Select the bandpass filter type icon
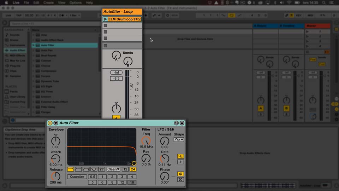Image resolution: width=339 pixels, height=191 pixels. pos(86,169)
